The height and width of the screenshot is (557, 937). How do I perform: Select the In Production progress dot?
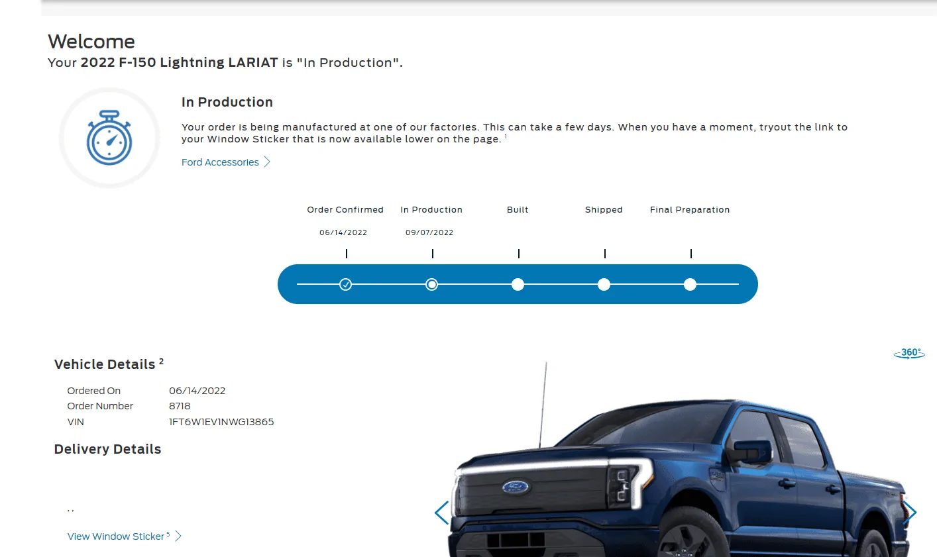point(432,285)
